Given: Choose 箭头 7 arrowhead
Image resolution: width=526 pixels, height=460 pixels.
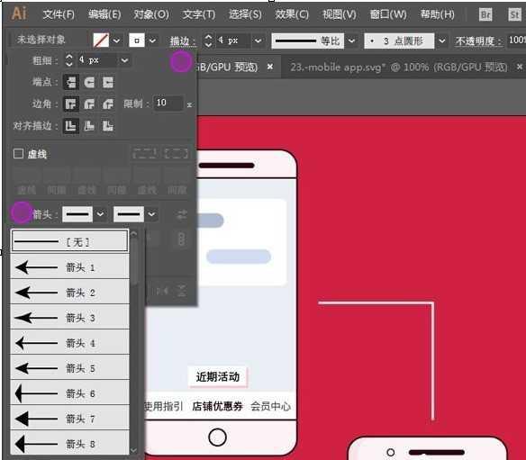Looking at the screenshot, I should 69,419.
